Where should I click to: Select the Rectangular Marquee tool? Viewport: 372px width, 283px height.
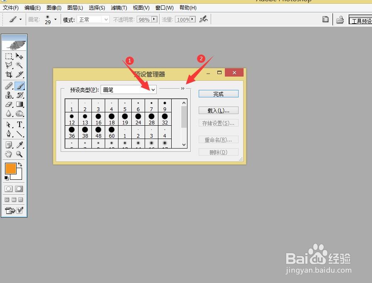tap(9, 56)
